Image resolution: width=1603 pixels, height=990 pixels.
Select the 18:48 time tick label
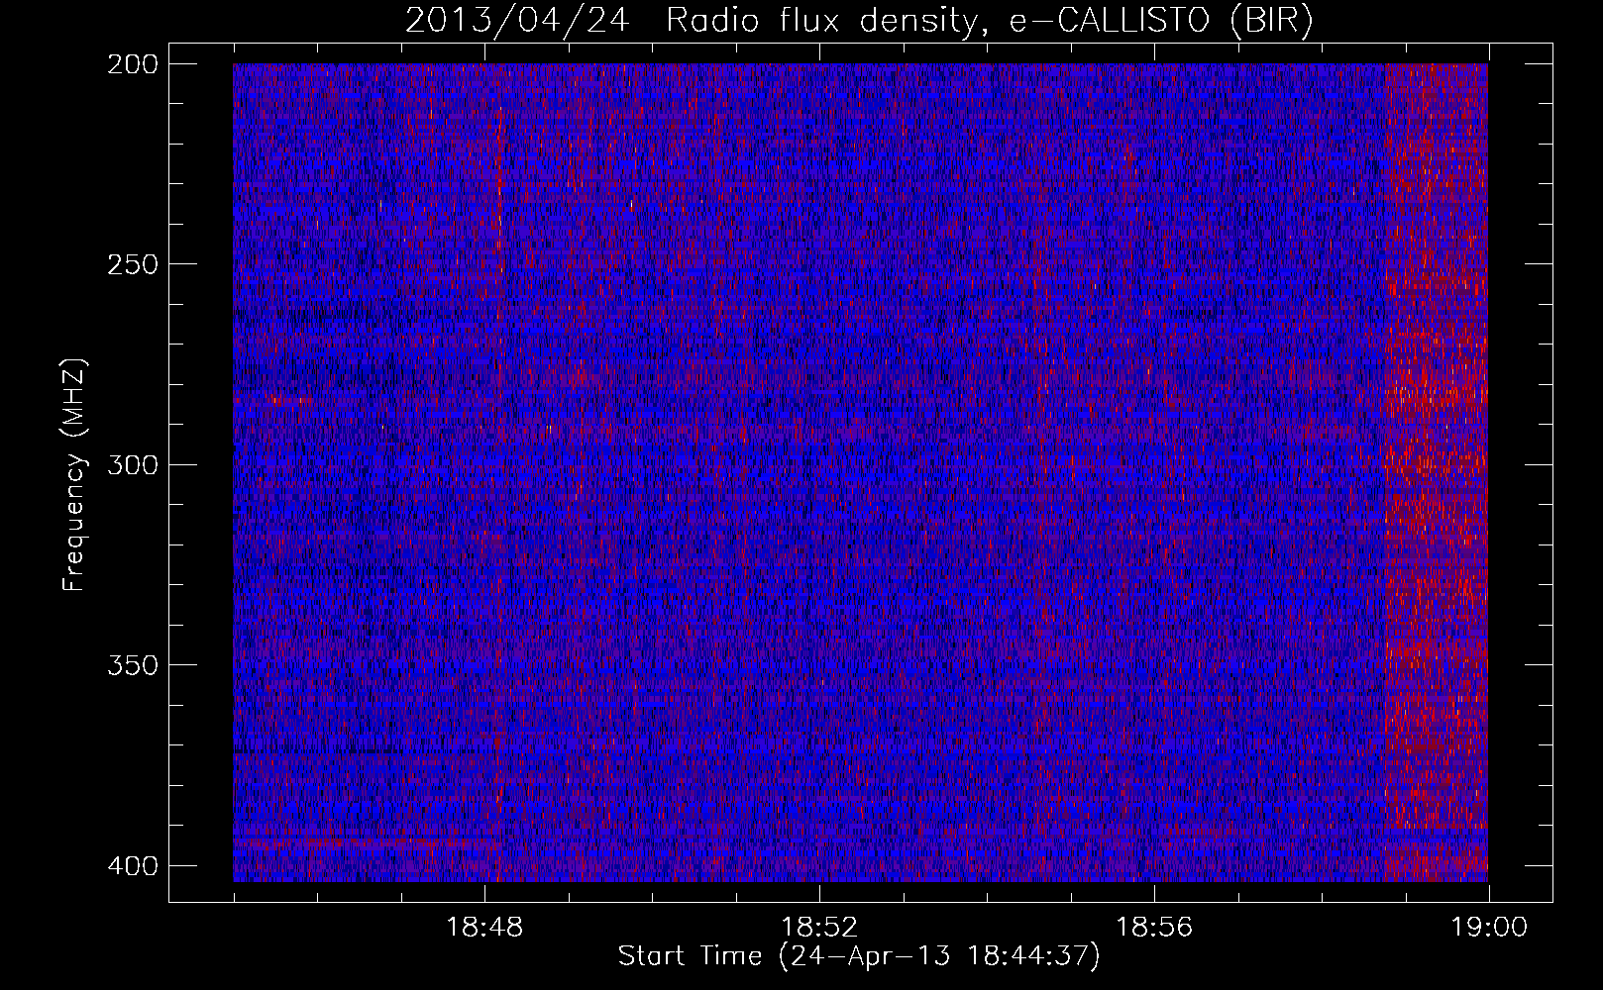coord(484,928)
